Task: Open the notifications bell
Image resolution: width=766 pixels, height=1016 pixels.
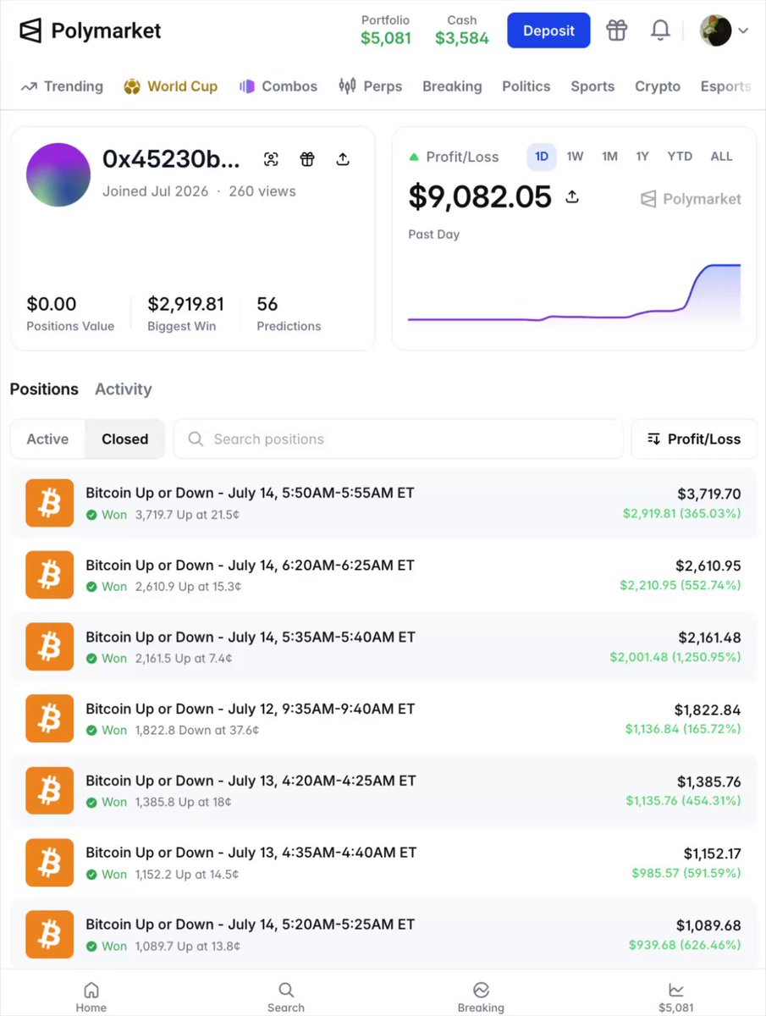Action: [660, 30]
